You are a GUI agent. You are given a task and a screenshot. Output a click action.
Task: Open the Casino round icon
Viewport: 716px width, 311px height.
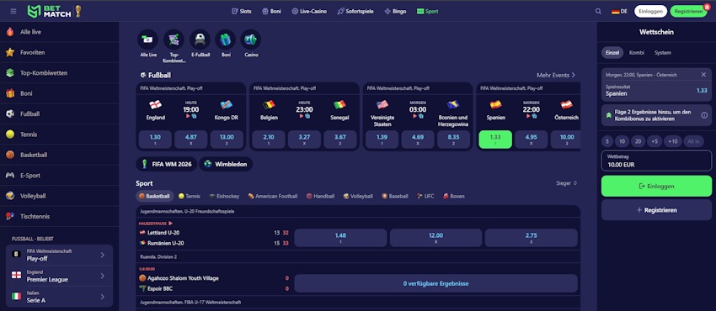click(x=251, y=40)
